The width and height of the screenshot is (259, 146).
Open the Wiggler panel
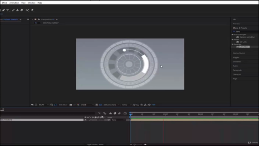pyautogui.click(x=236, y=58)
